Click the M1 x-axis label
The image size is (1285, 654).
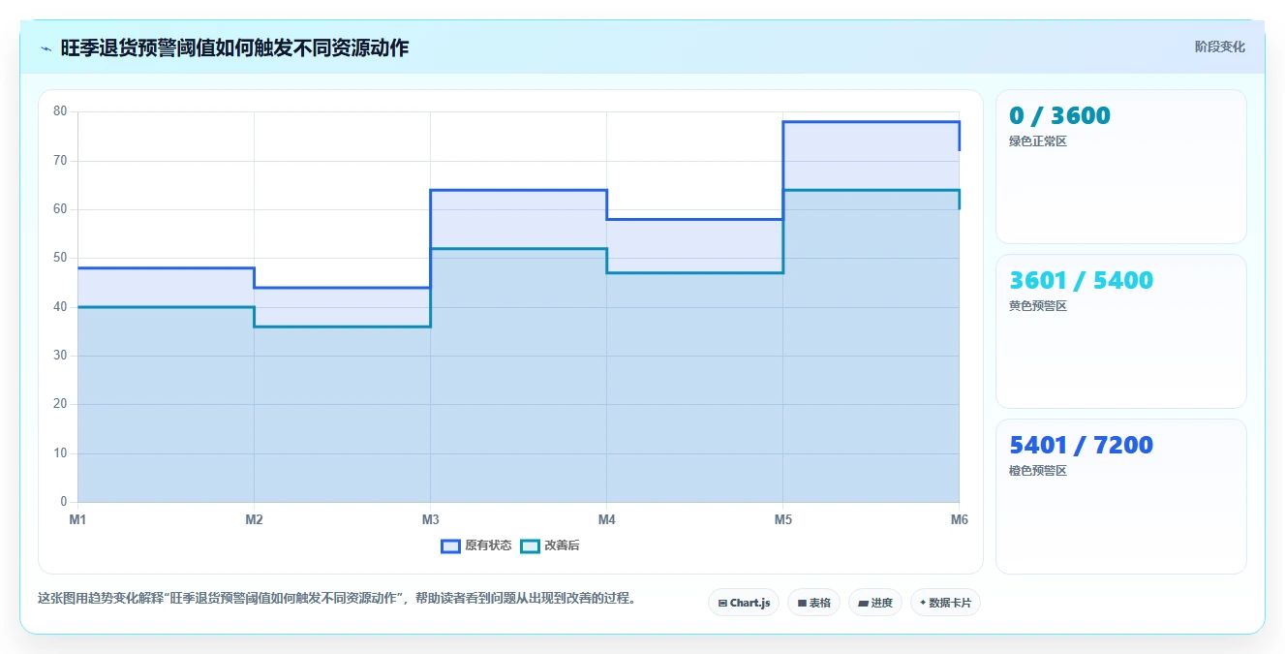point(77,520)
